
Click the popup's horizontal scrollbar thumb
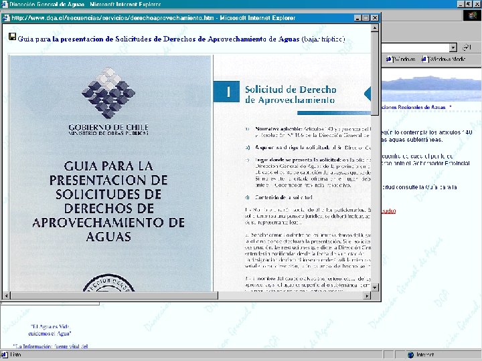[x=114, y=295]
